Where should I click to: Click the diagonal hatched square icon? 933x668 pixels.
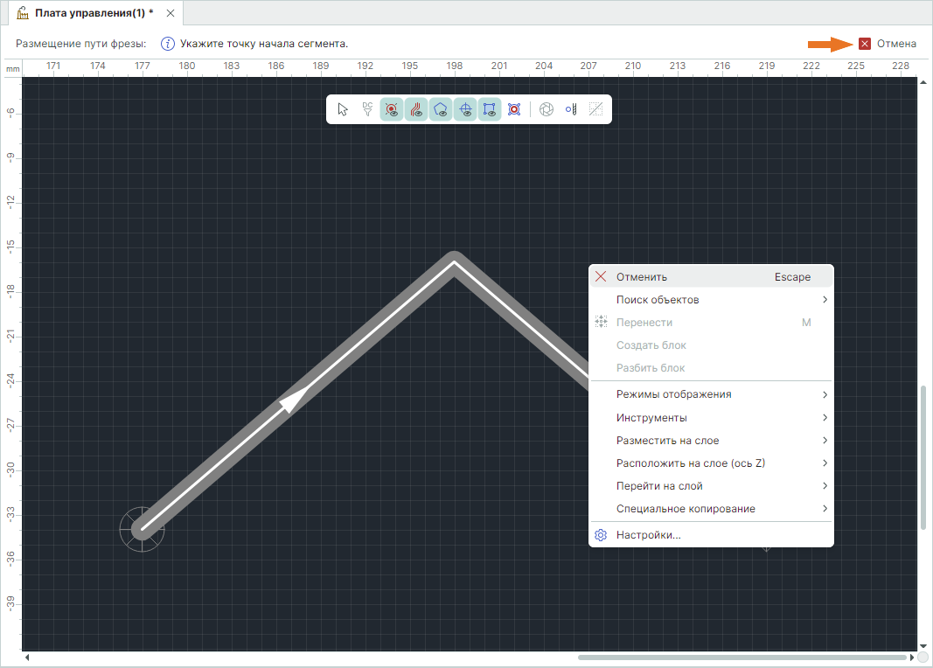(x=595, y=109)
